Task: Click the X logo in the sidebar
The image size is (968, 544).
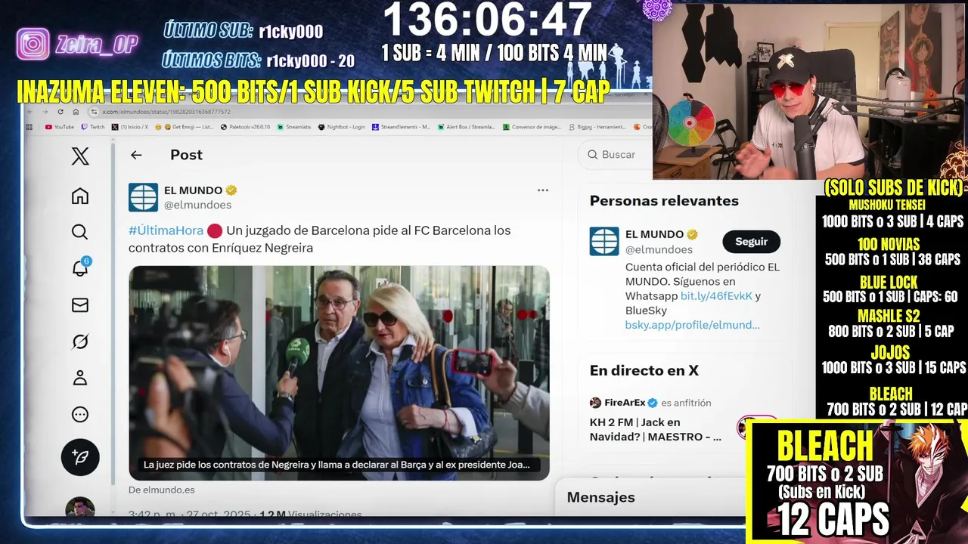Action: (x=80, y=156)
